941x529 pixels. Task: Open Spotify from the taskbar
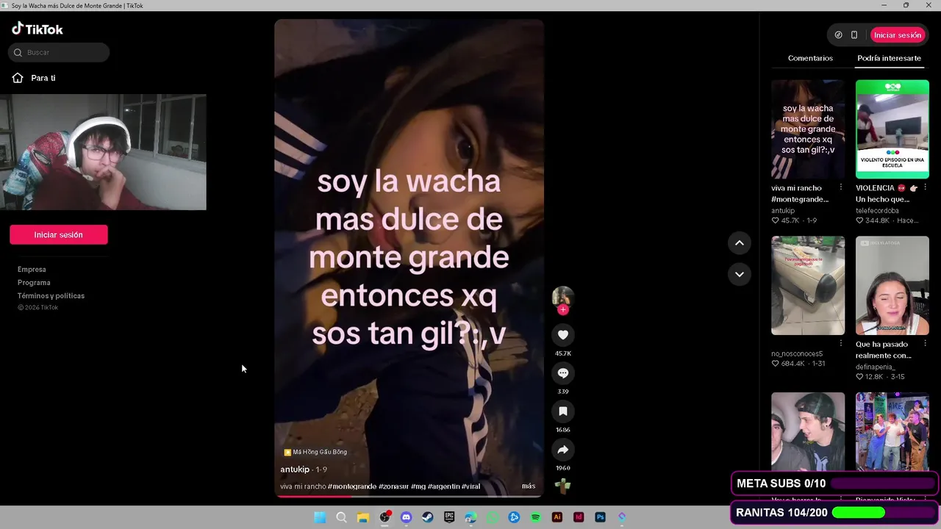tap(535, 517)
